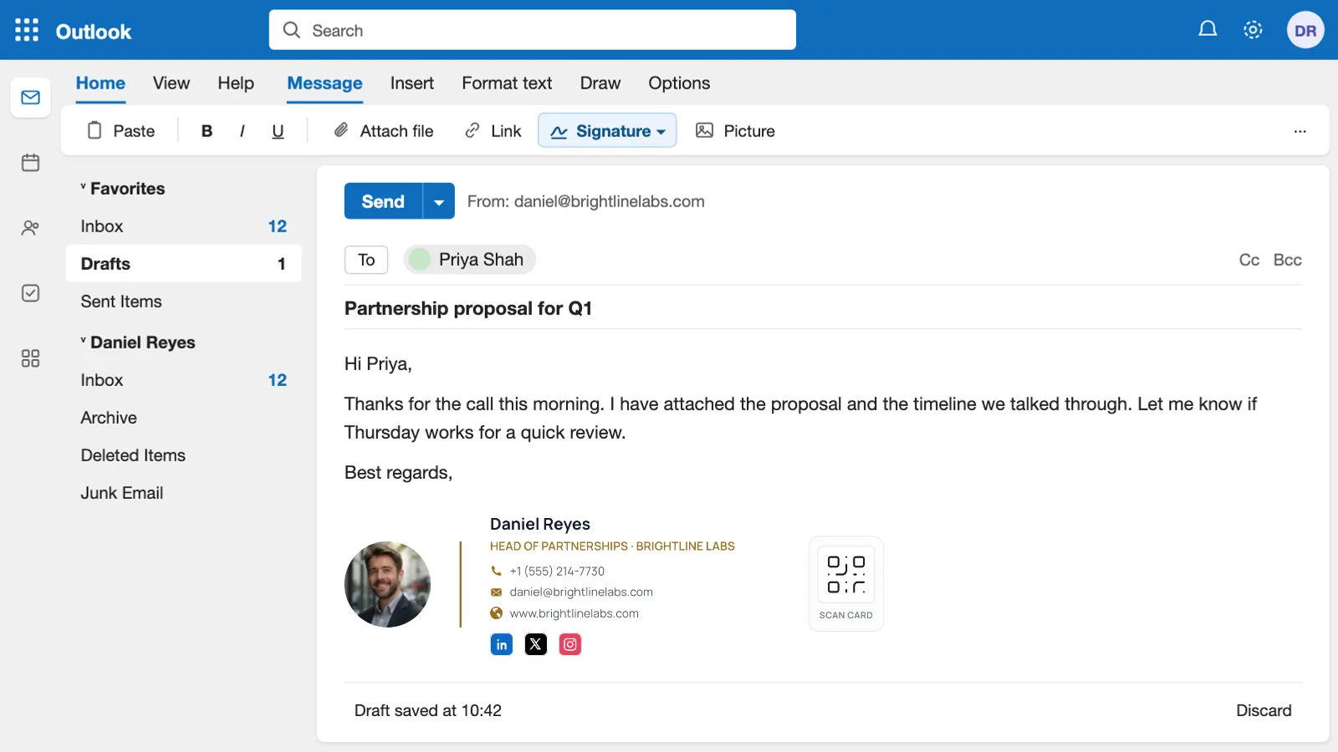Screen dimensions: 1338x752
Task: Open the More apps grid icon
Action: coord(31,358)
